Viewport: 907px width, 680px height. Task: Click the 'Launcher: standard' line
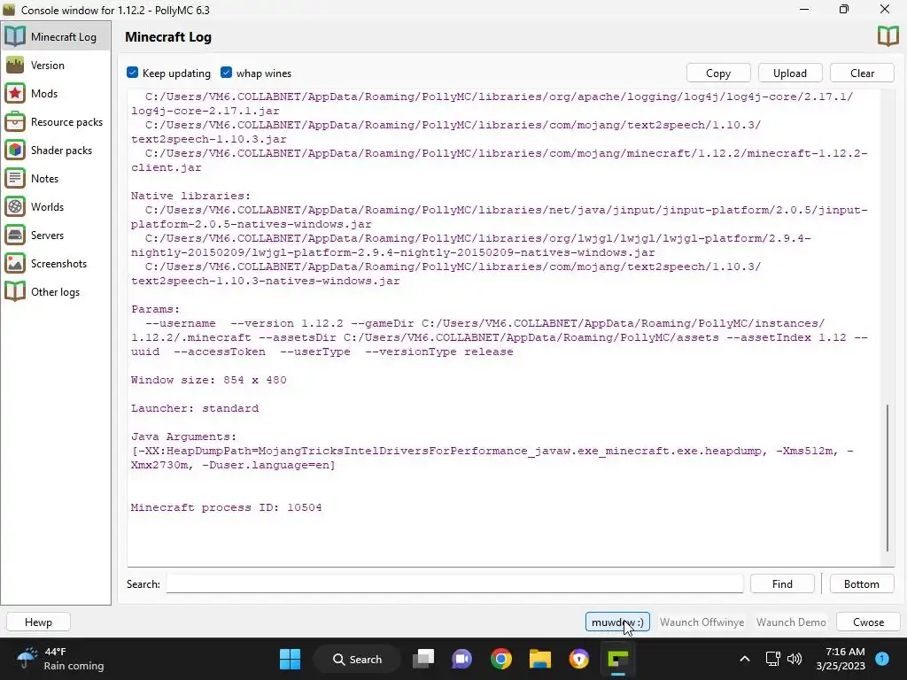tap(195, 408)
